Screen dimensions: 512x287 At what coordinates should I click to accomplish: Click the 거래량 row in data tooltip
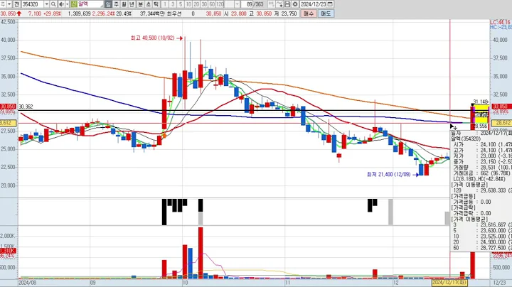click(x=481, y=168)
